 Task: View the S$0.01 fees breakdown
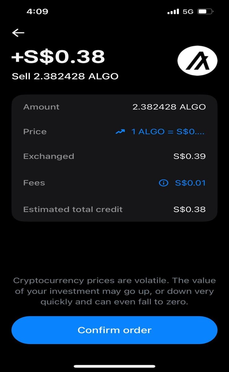[x=190, y=183]
